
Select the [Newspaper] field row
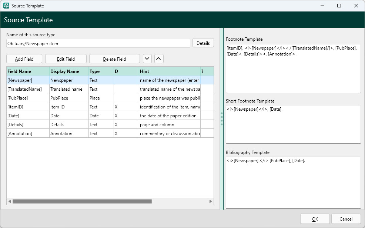tap(110, 80)
